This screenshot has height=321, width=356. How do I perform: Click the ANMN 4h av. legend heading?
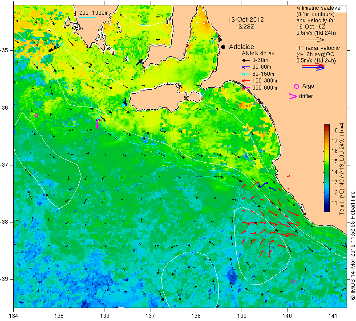click(259, 53)
